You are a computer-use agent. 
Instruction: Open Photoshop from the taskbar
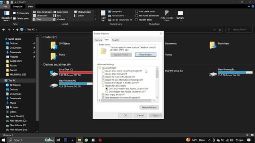pos(65,140)
